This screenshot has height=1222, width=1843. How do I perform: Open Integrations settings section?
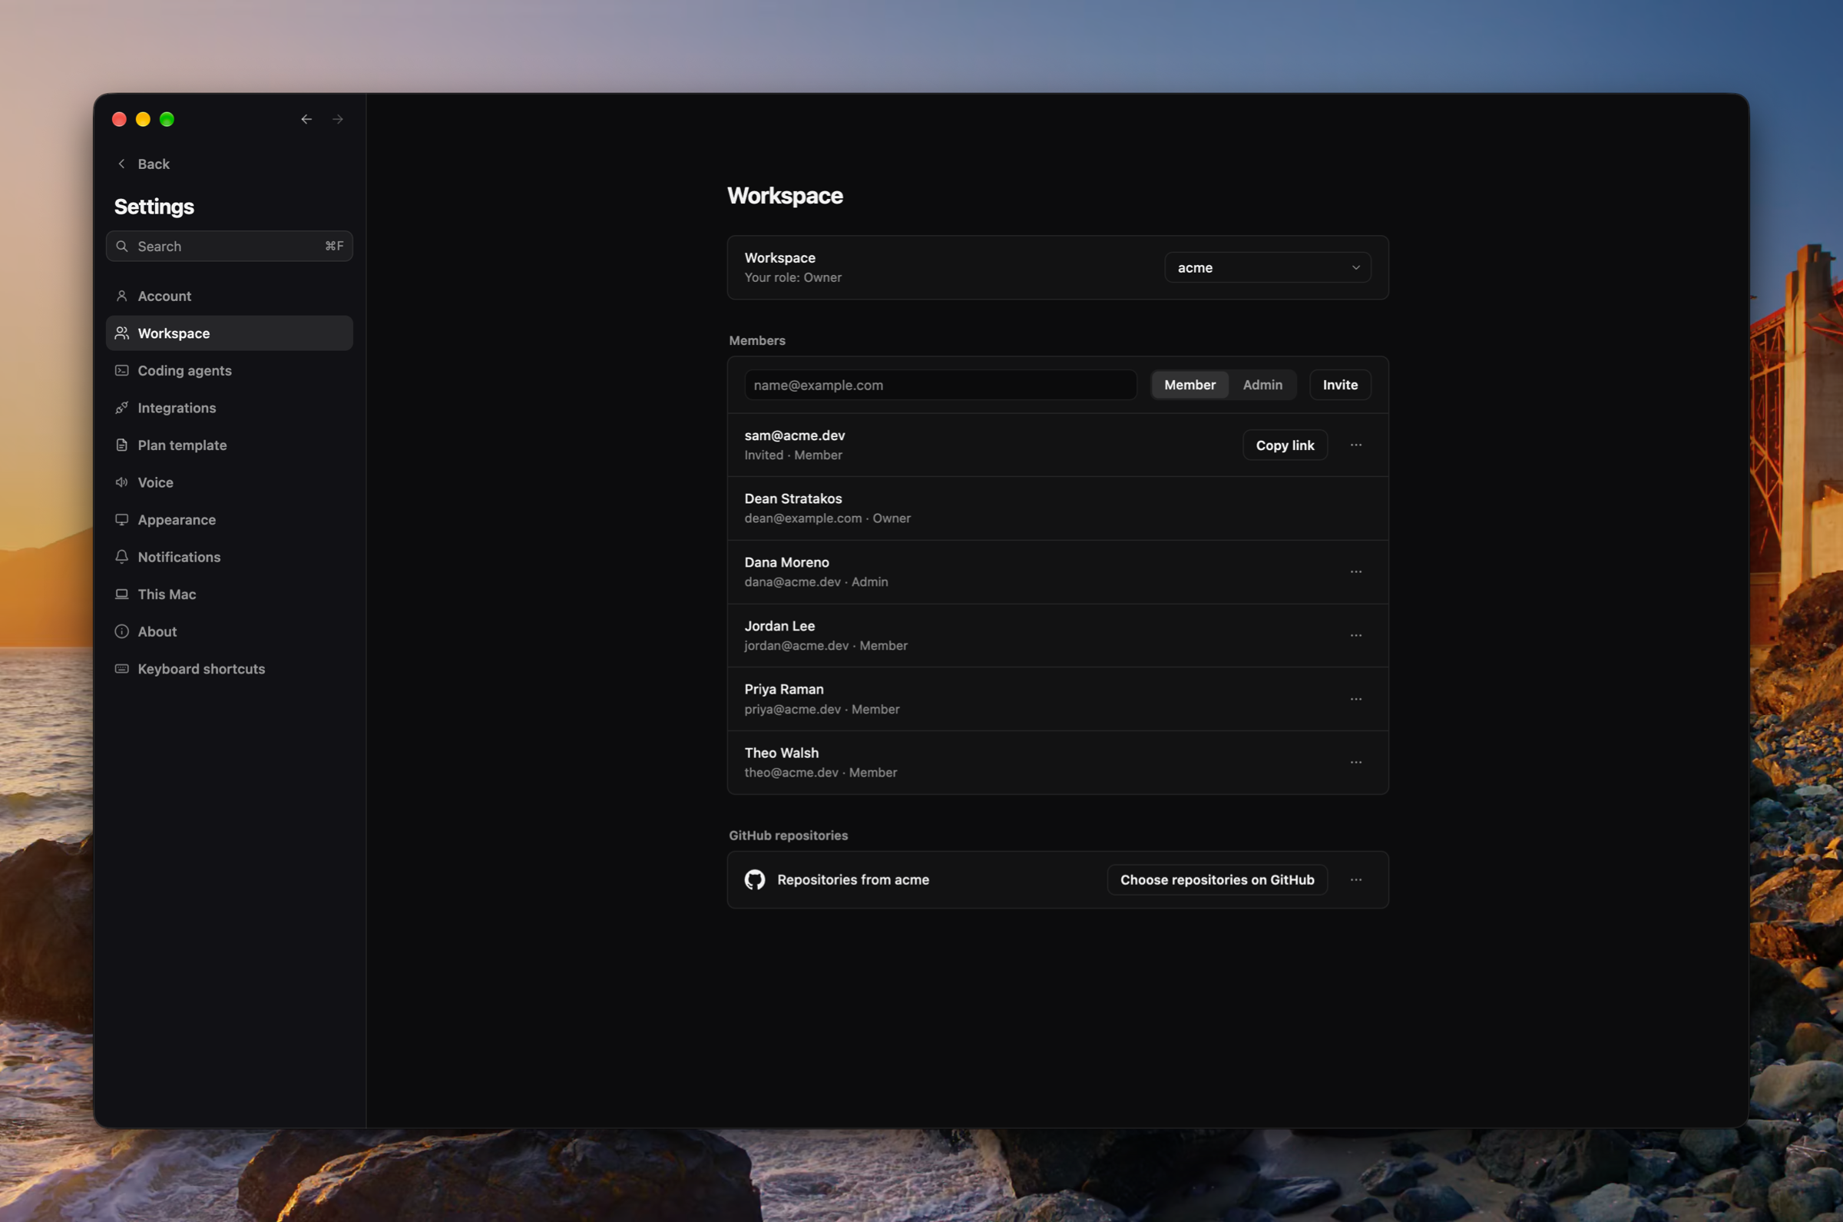click(x=229, y=409)
